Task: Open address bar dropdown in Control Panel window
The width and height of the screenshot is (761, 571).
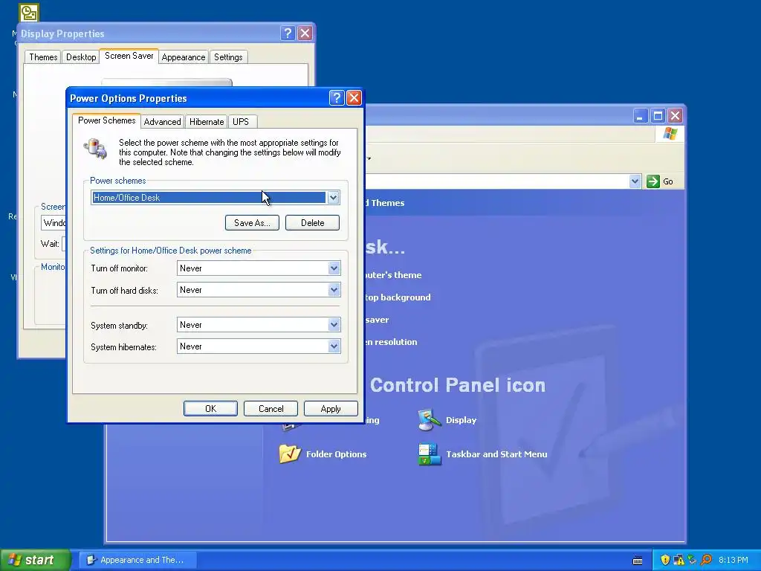Action: 635,181
